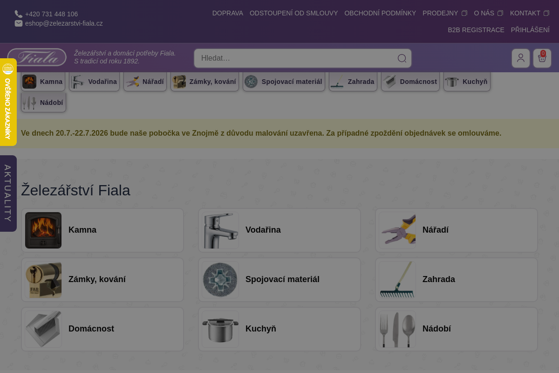Open the B2B Registrace link
The height and width of the screenshot is (373, 559).
click(476, 30)
